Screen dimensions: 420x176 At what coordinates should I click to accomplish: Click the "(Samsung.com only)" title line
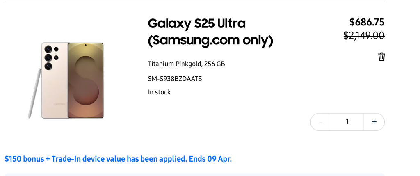click(x=210, y=41)
